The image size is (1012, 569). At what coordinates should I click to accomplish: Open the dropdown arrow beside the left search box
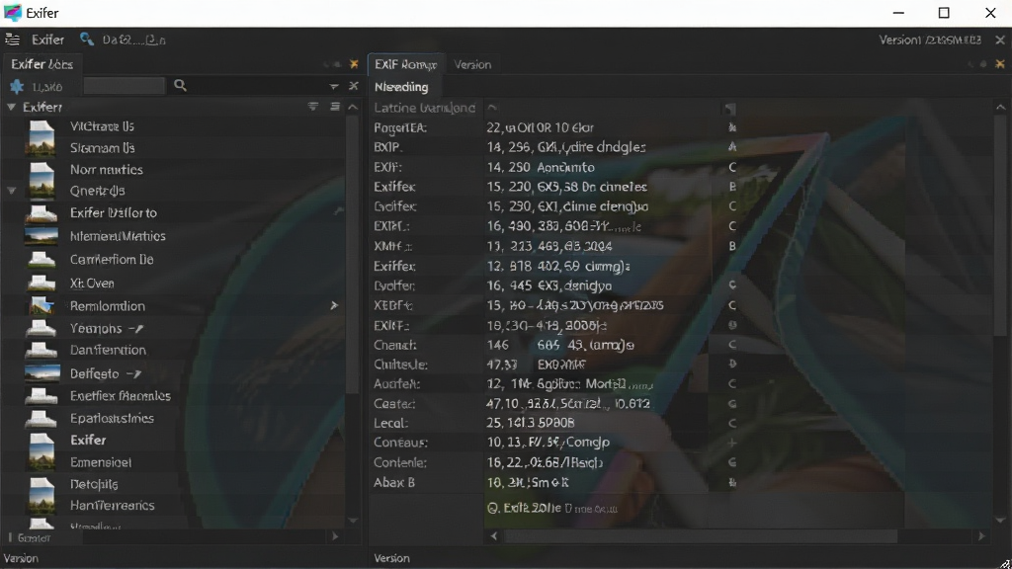click(x=334, y=87)
